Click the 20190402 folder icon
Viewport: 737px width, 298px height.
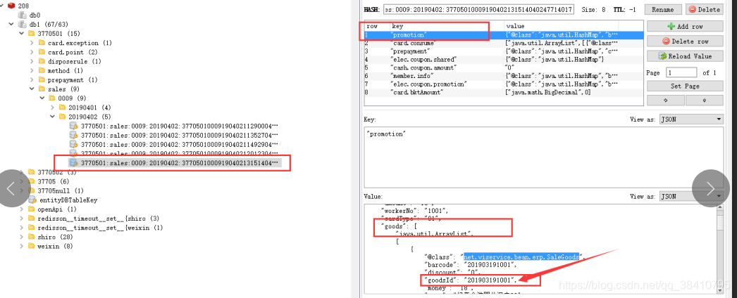tap(63, 117)
